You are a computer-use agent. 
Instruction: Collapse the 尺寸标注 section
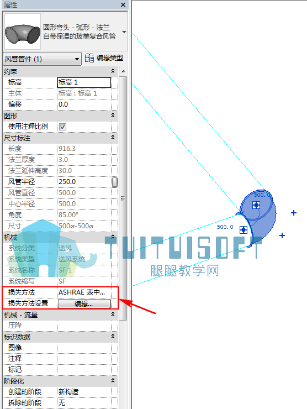pyautogui.click(x=113, y=137)
